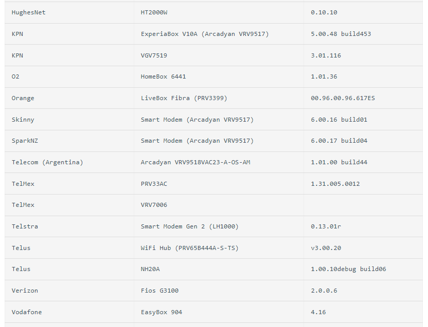
Task: Click Telecom (Argentina) vendor cell
Action: [47, 162]
